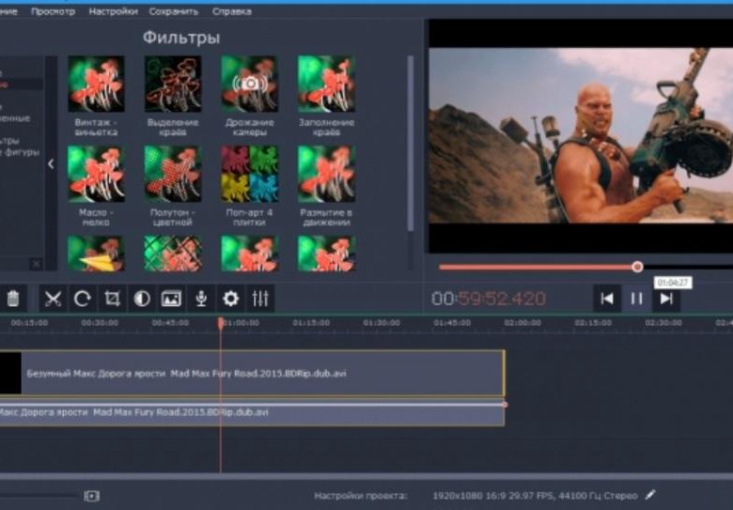Screen dimensions: 733x510
Task: Select the Полутон - цветной filter thumbnail
Action: [x=173, y=174]
